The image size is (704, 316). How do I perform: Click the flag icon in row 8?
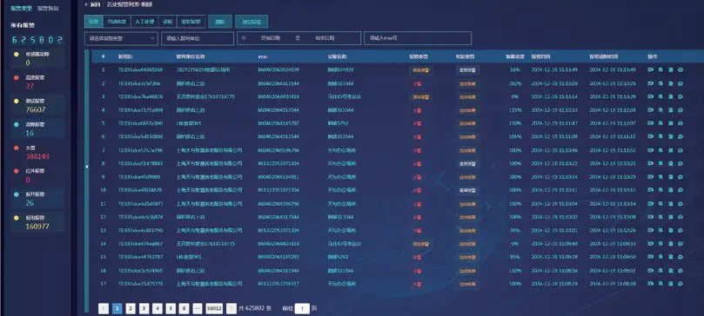coord(660,164)
